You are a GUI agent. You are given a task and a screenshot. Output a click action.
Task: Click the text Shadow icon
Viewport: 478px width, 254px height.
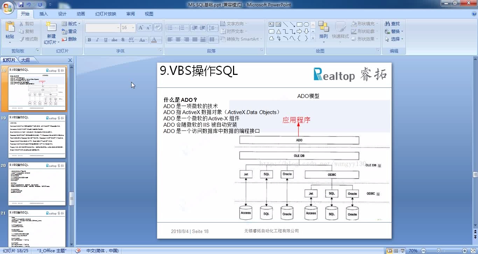(122, 40)
